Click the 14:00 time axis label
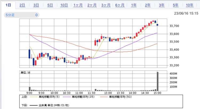Image resolution: width=200 pixels, height=109 pixels. 133,93
